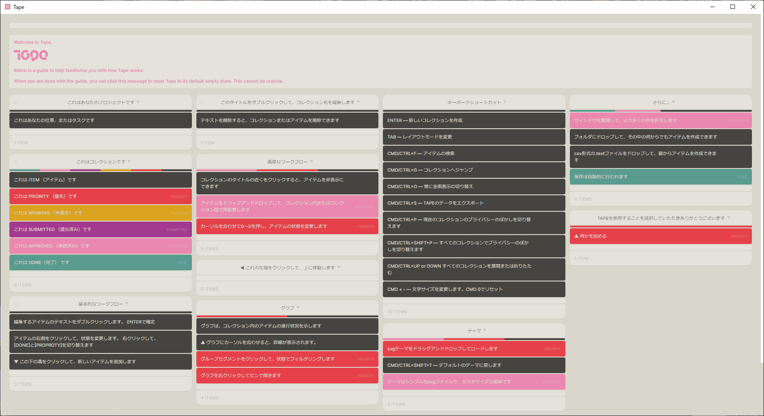Screen dimensions: 764x416
Task: Select the 何かを始める priority item
Action: pos(661,236)
